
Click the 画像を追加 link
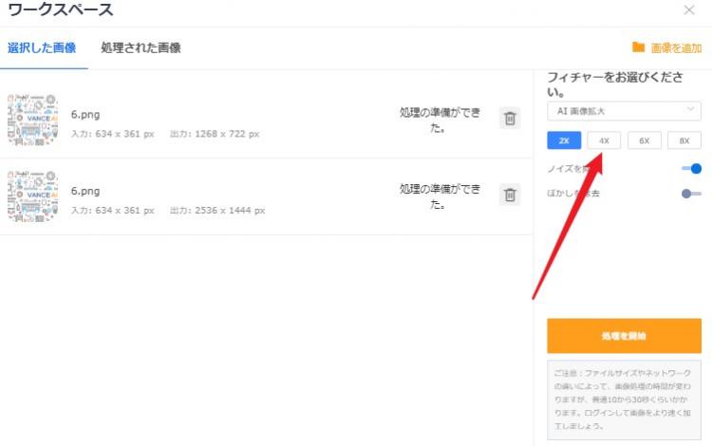coord(676,48)
